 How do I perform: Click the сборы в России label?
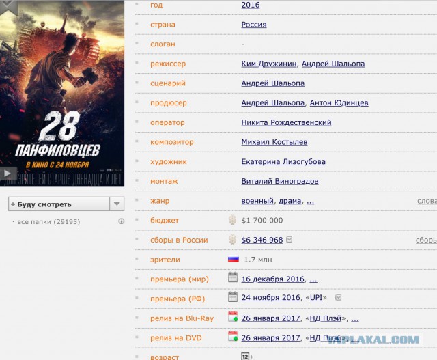click(x=179, y=240)
